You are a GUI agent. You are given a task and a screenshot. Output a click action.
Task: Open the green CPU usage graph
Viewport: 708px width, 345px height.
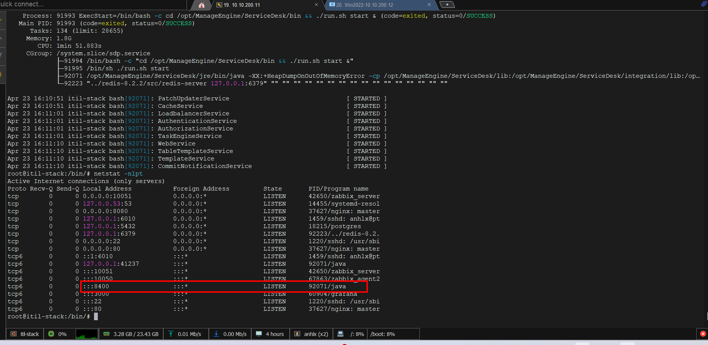point(87,334)
